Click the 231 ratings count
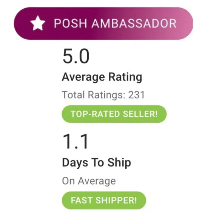 pyautogui.click(x=136, y=95)
